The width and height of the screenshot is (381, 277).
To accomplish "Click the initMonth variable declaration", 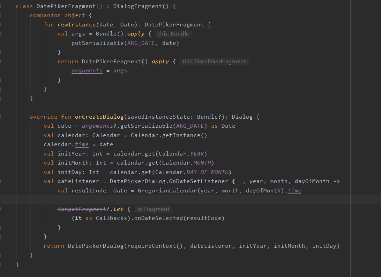I will [x=73, y=163].
